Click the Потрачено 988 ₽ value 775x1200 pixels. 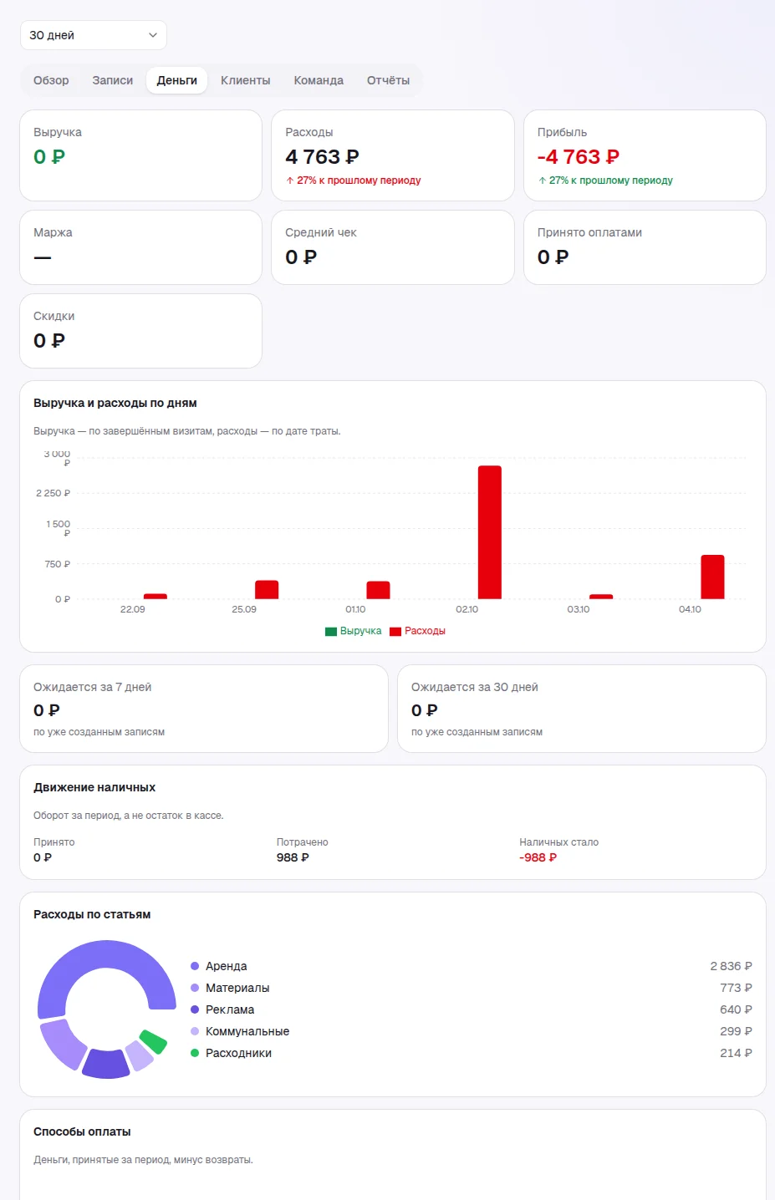pos(293,857)
